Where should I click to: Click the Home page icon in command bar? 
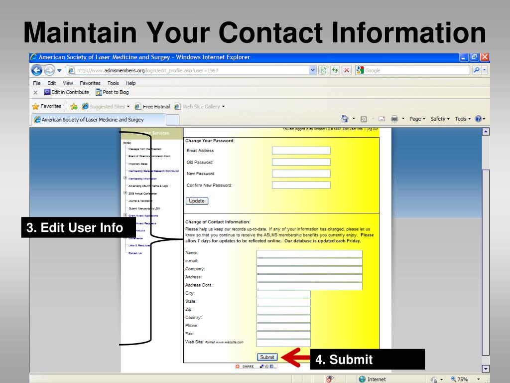(345, 119)
